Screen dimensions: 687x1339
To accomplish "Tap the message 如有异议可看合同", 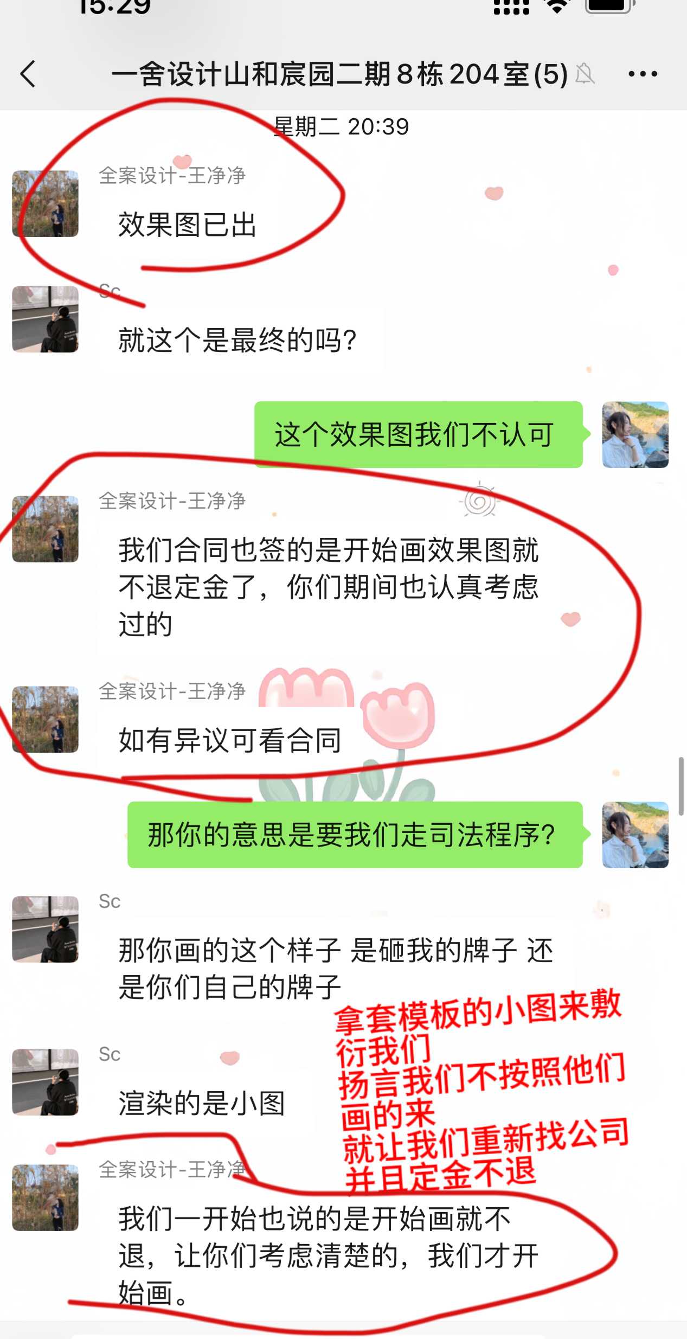I will [230, 740].
